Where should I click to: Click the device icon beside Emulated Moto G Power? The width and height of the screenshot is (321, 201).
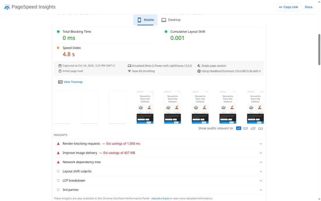(x=129, y=66)
